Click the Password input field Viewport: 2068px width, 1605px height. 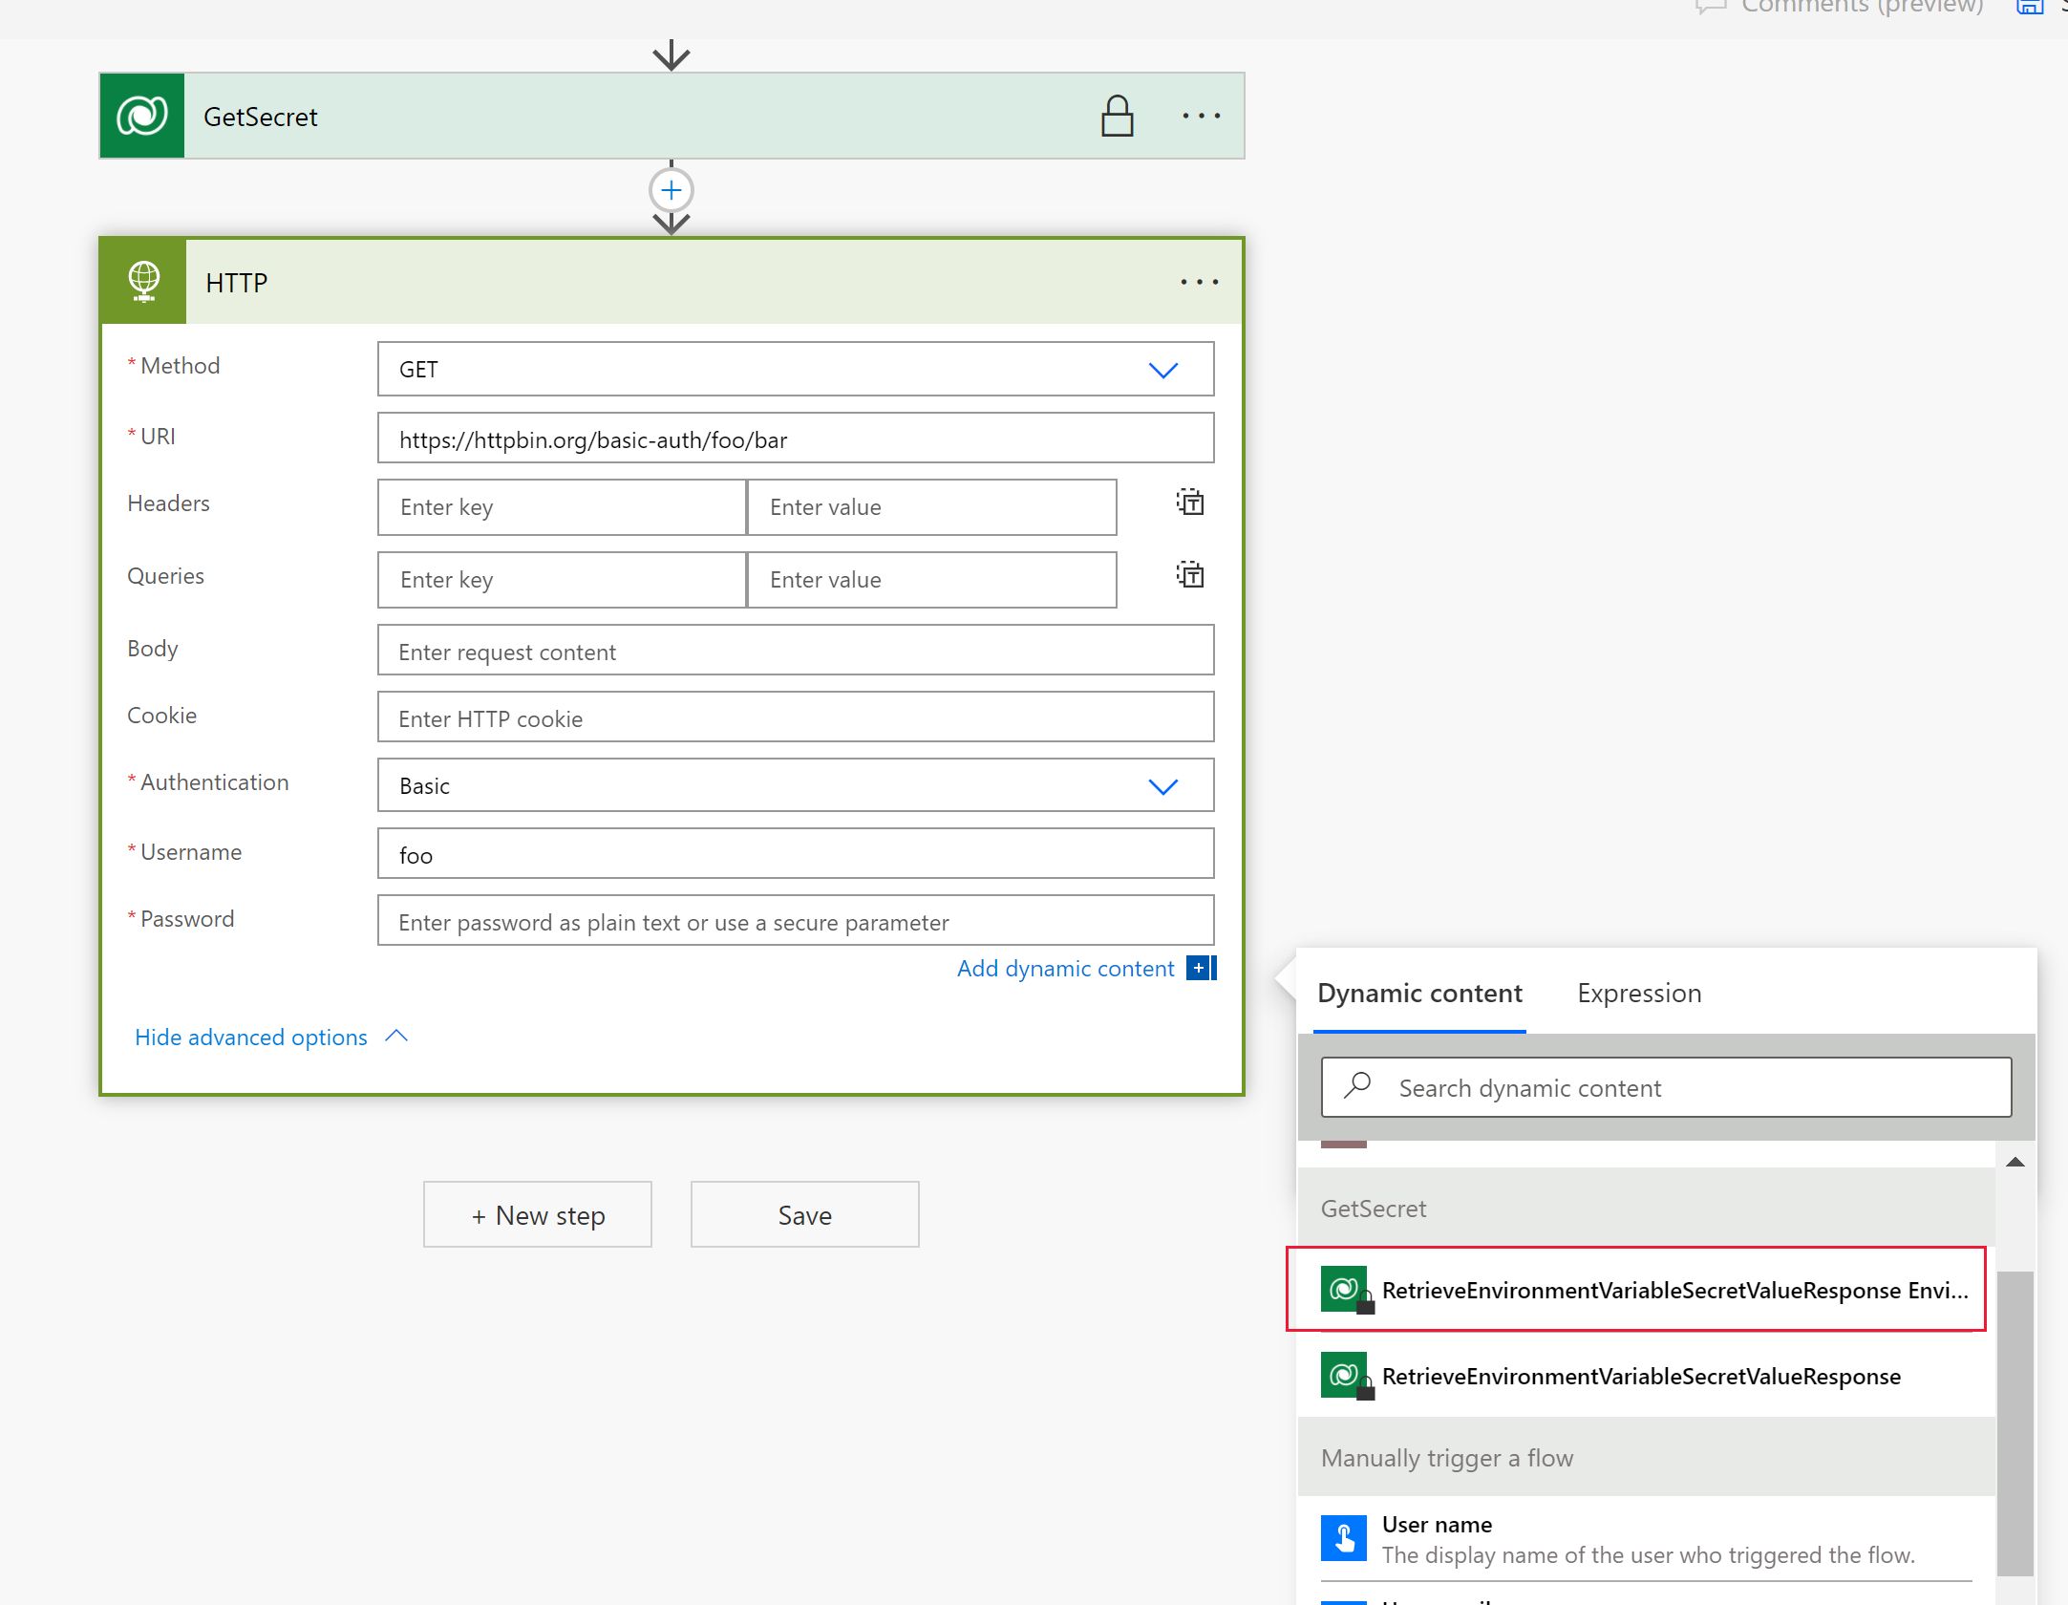(x=796, y=920)
